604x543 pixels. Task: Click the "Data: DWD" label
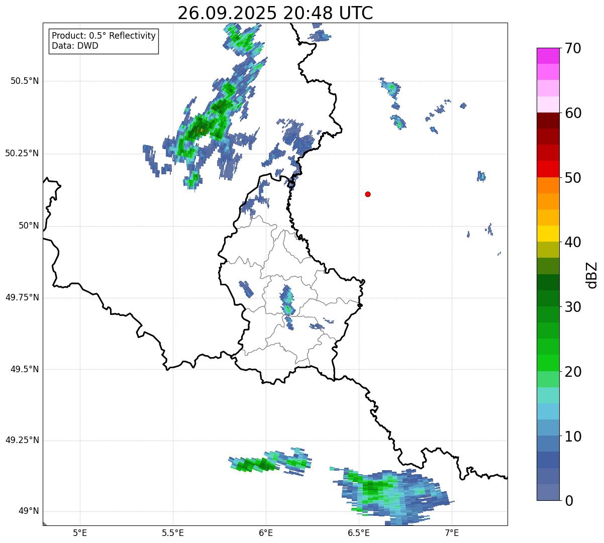click(75, 46)
